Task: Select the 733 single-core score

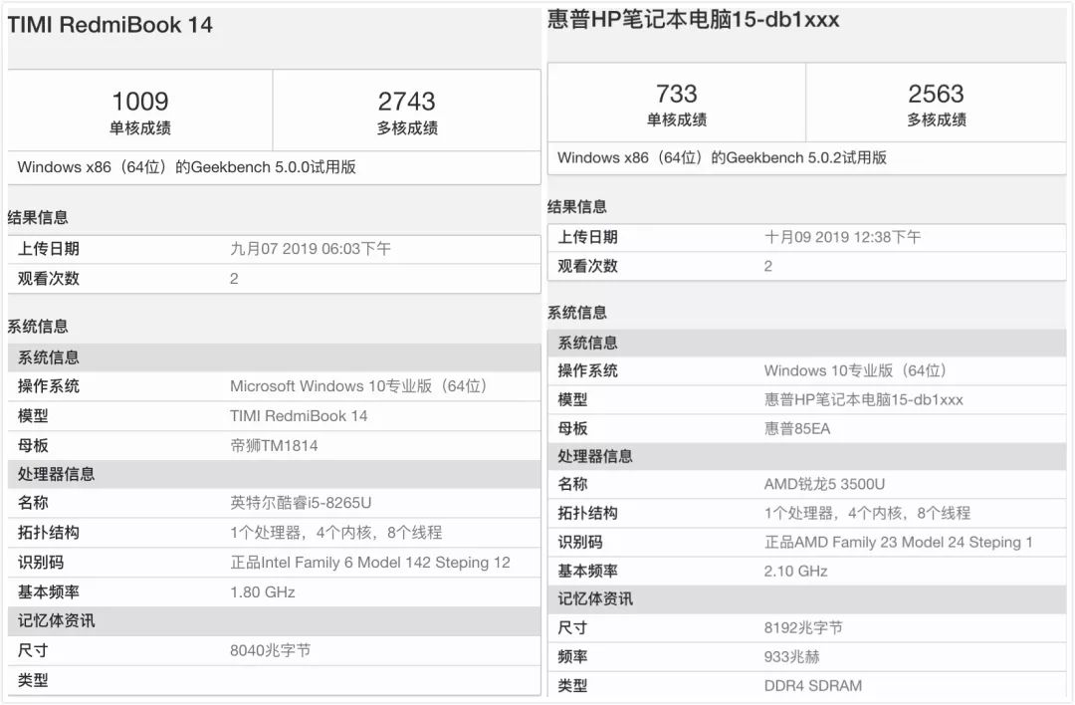Action: point(676,94)
